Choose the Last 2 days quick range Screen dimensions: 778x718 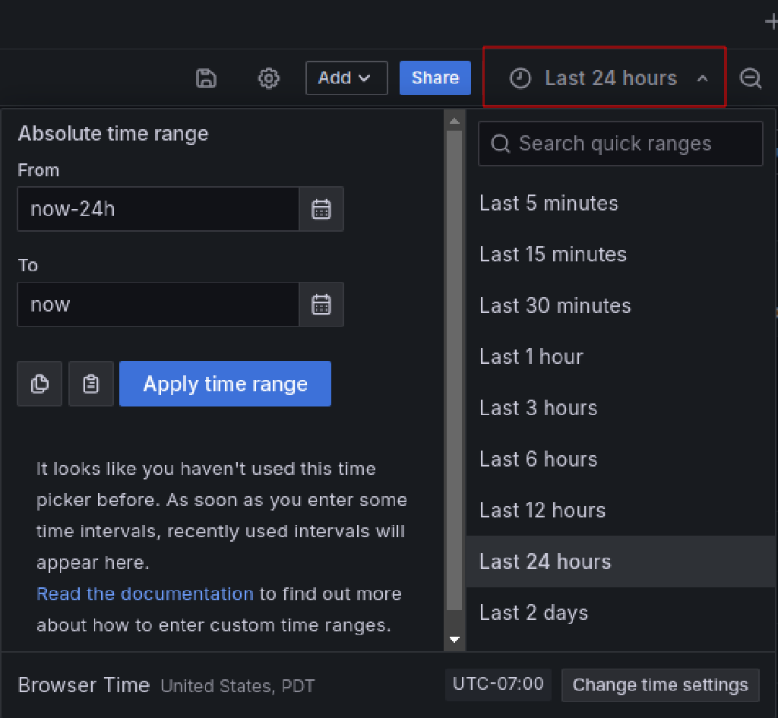pyautogui.click(x=533, y=612)
